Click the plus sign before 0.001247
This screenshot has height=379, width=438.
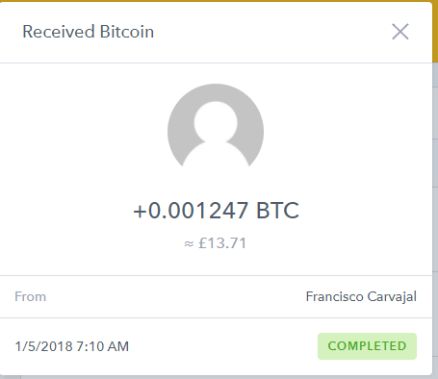click(x=140, y=212)
